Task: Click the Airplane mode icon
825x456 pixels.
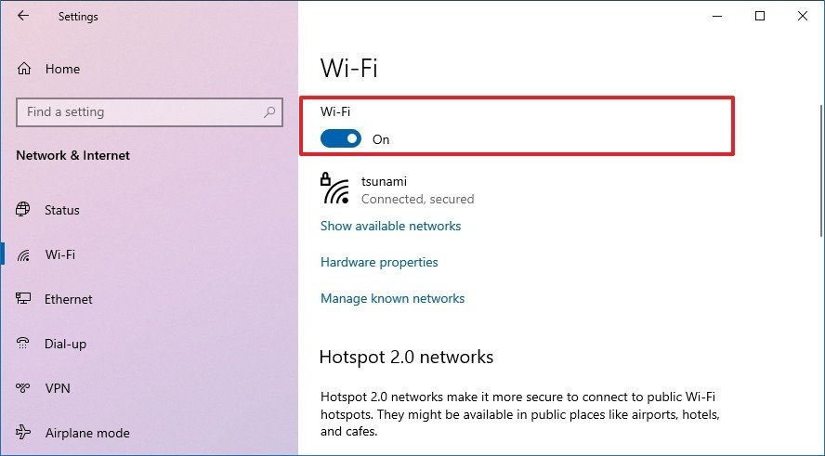Action: tap(24, 433)
